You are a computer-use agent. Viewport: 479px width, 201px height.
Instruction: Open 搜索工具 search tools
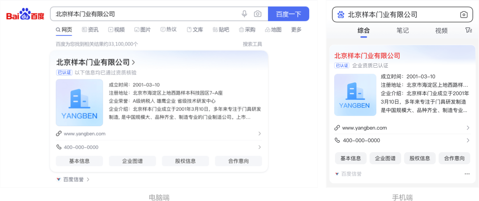point(252,44)
